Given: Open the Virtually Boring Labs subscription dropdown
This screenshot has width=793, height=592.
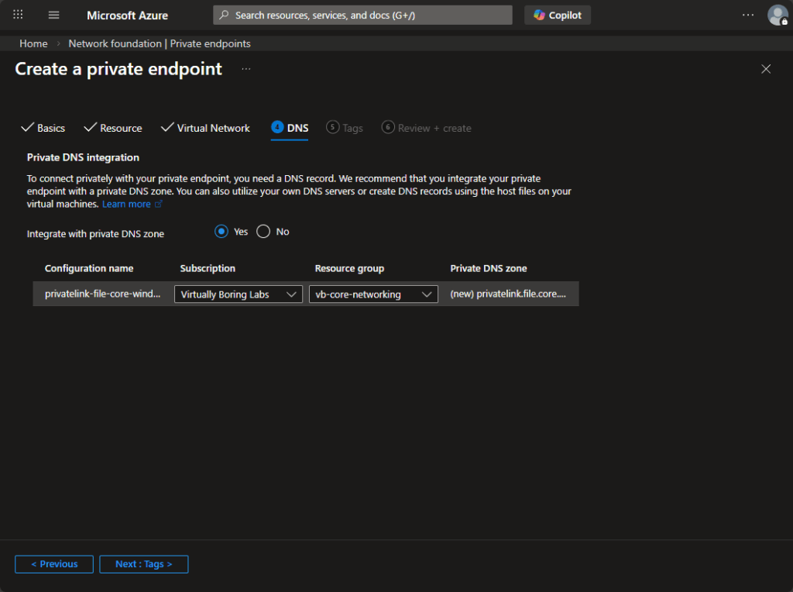Looking at the screenshot, I should tap(239, 294).
